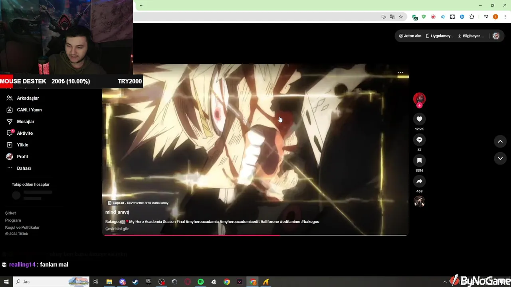Show hidden system tray icons

[x=445, y=282]
